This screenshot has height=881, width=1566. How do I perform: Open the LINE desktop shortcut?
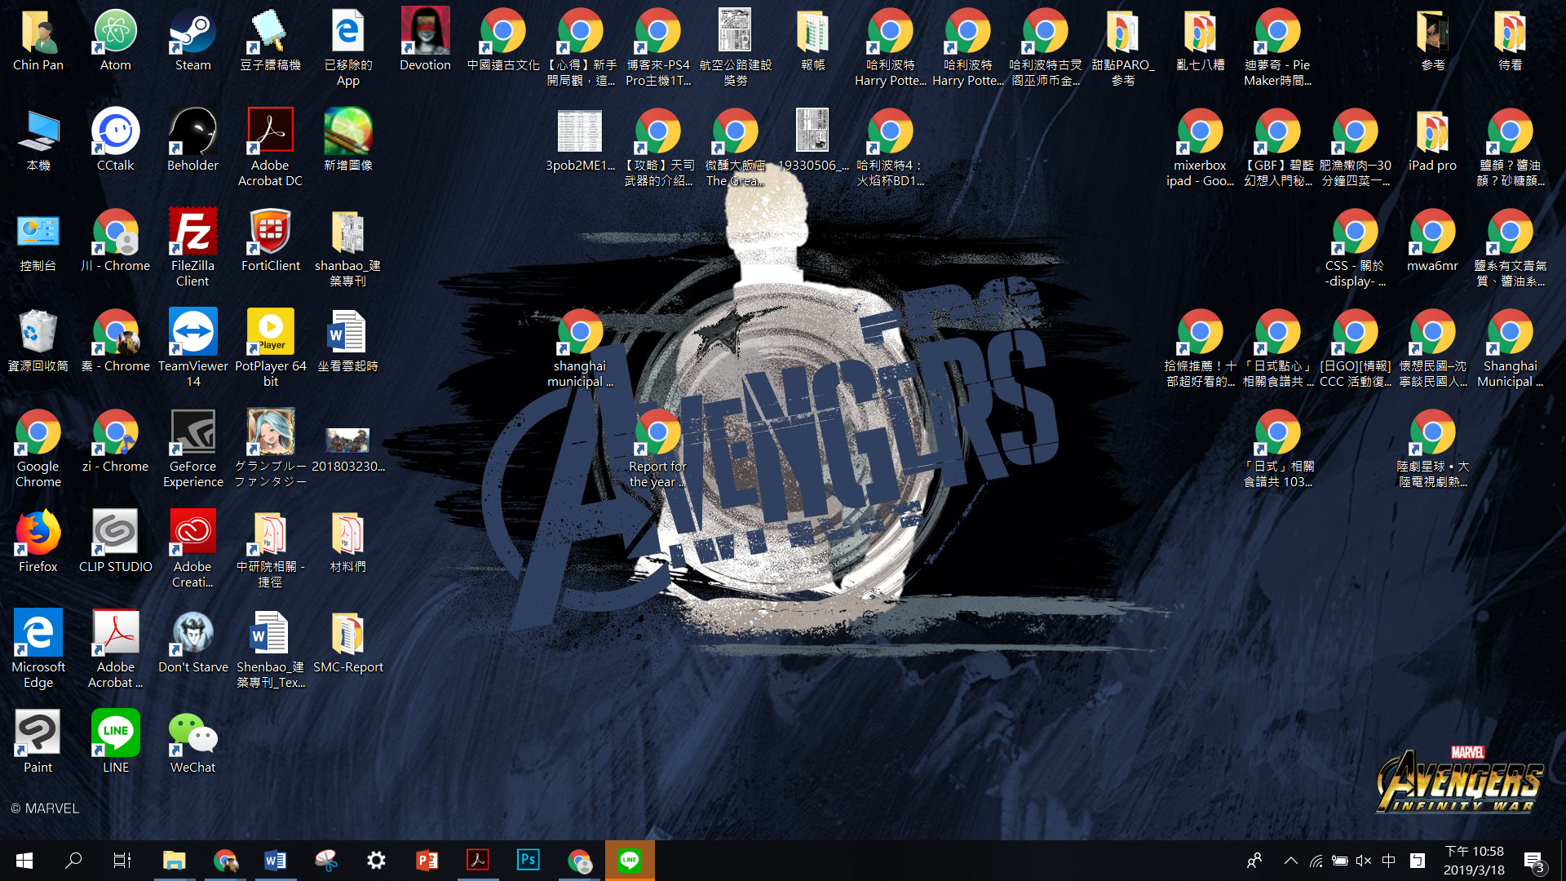115,743
